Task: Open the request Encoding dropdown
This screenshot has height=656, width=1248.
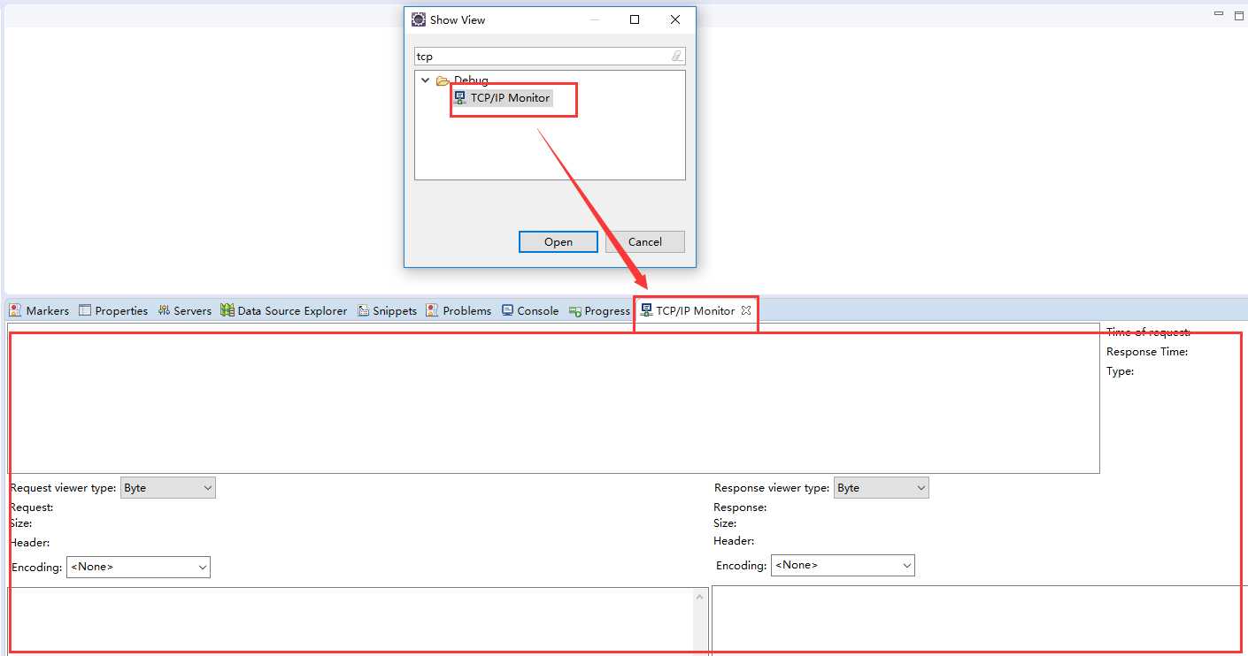Action: 138,567
